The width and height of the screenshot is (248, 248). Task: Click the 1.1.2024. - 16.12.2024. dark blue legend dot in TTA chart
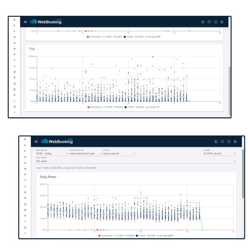pyautogui.click(x=125, y=107)
